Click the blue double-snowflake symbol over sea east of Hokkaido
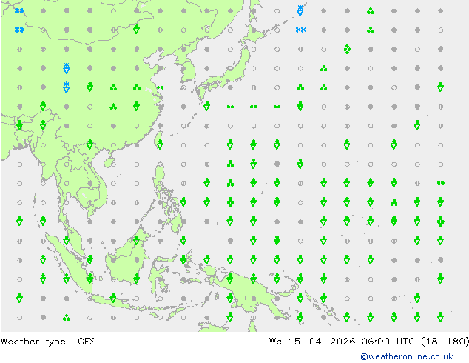469x363 pixels. 300,30
